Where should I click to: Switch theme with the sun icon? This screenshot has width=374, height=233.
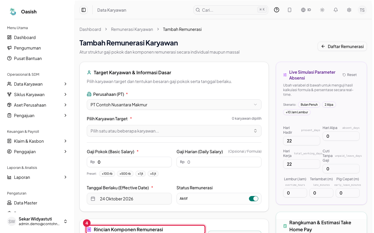coord(322,10)
